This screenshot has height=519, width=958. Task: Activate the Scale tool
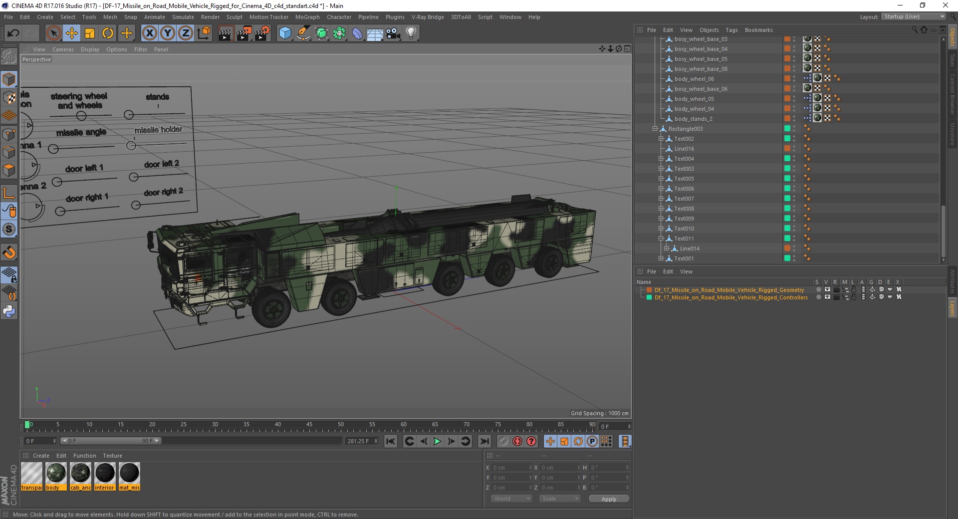90,33
